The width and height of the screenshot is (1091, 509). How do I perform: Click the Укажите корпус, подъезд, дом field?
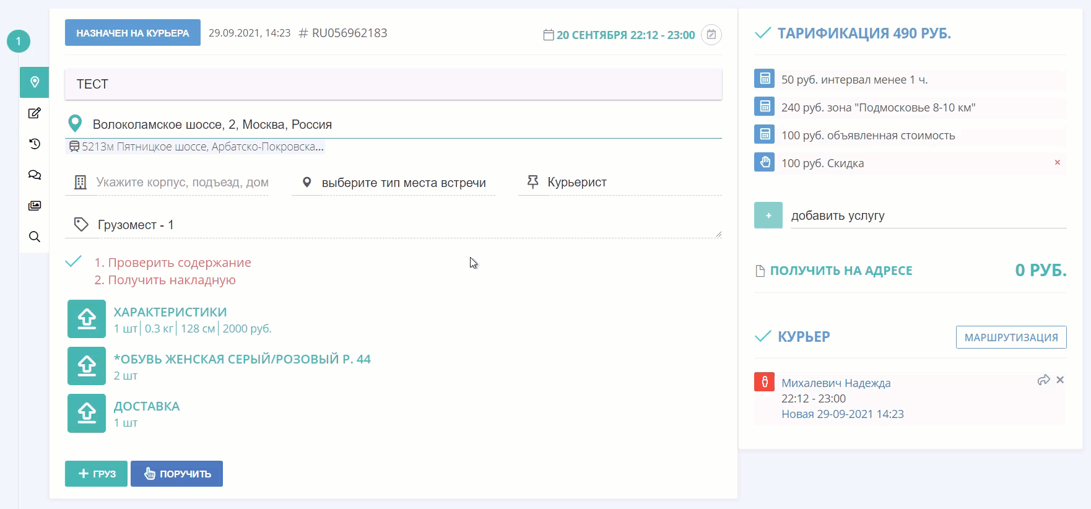pyautogui.click(x=182, y=183)
